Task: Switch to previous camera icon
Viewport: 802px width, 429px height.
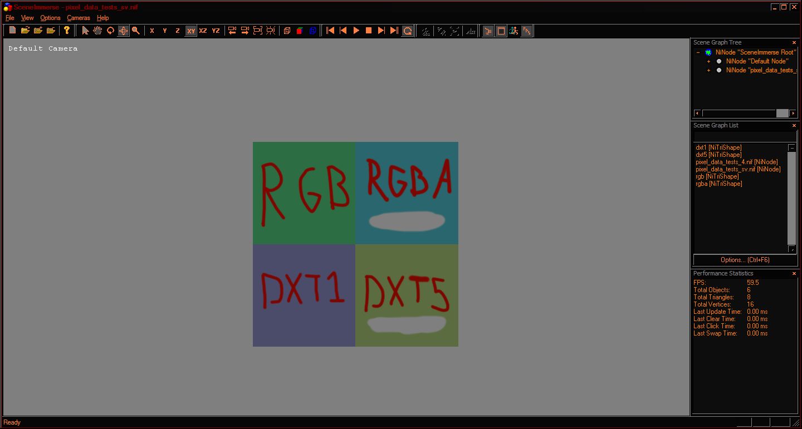Action: pos(232,31)
